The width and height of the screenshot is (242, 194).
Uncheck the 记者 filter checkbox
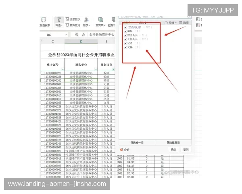pos(125,43)
